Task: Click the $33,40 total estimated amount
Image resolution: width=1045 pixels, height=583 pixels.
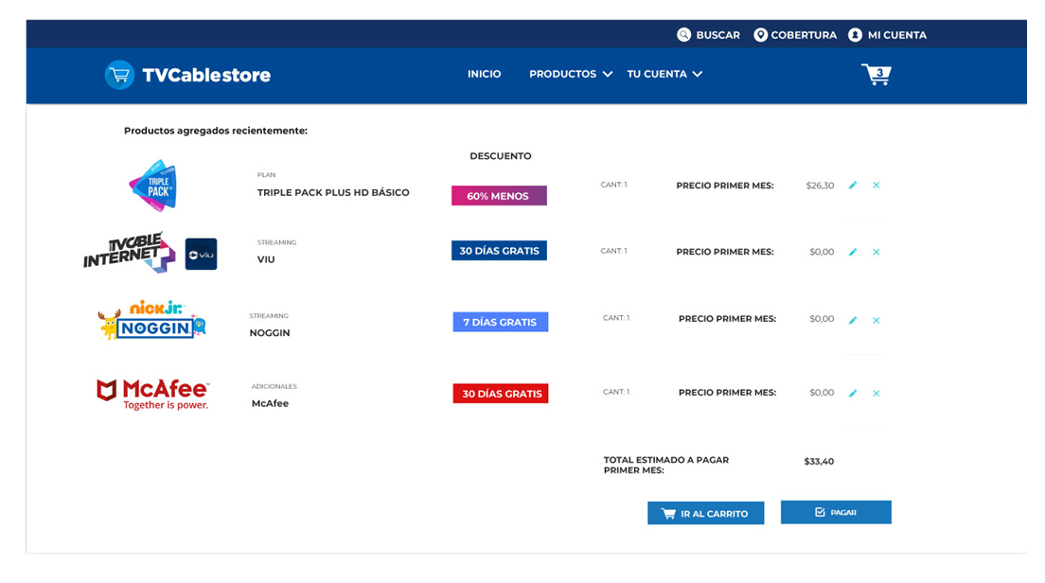Action: tap(819, 461)
